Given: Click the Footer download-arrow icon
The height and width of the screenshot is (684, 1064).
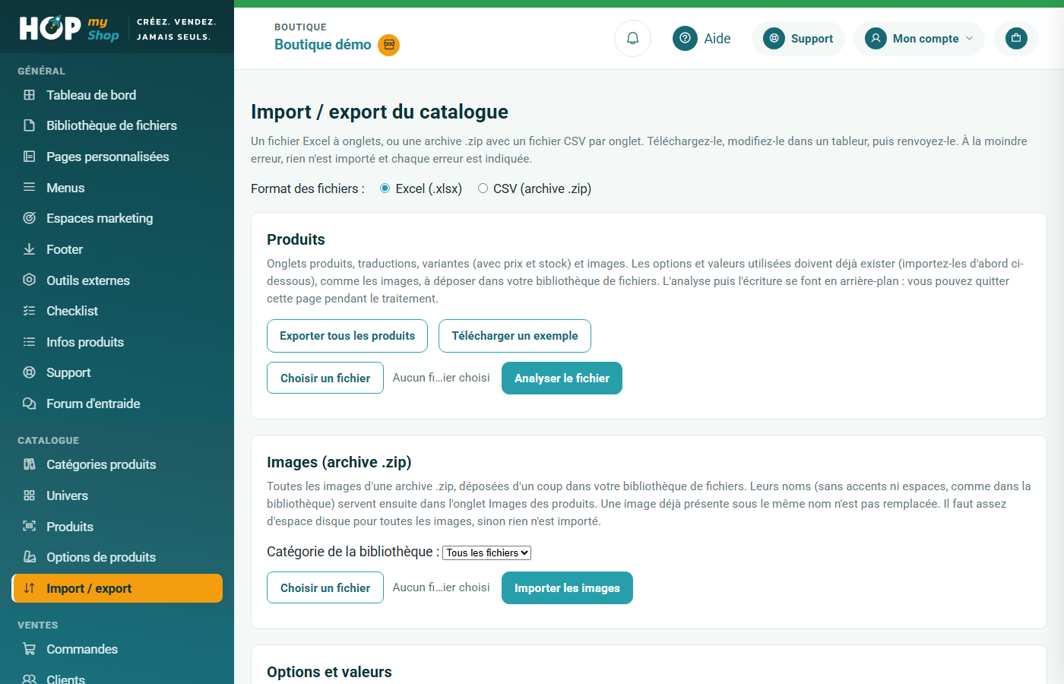Looking at the screenshot, I should [30, 249].
